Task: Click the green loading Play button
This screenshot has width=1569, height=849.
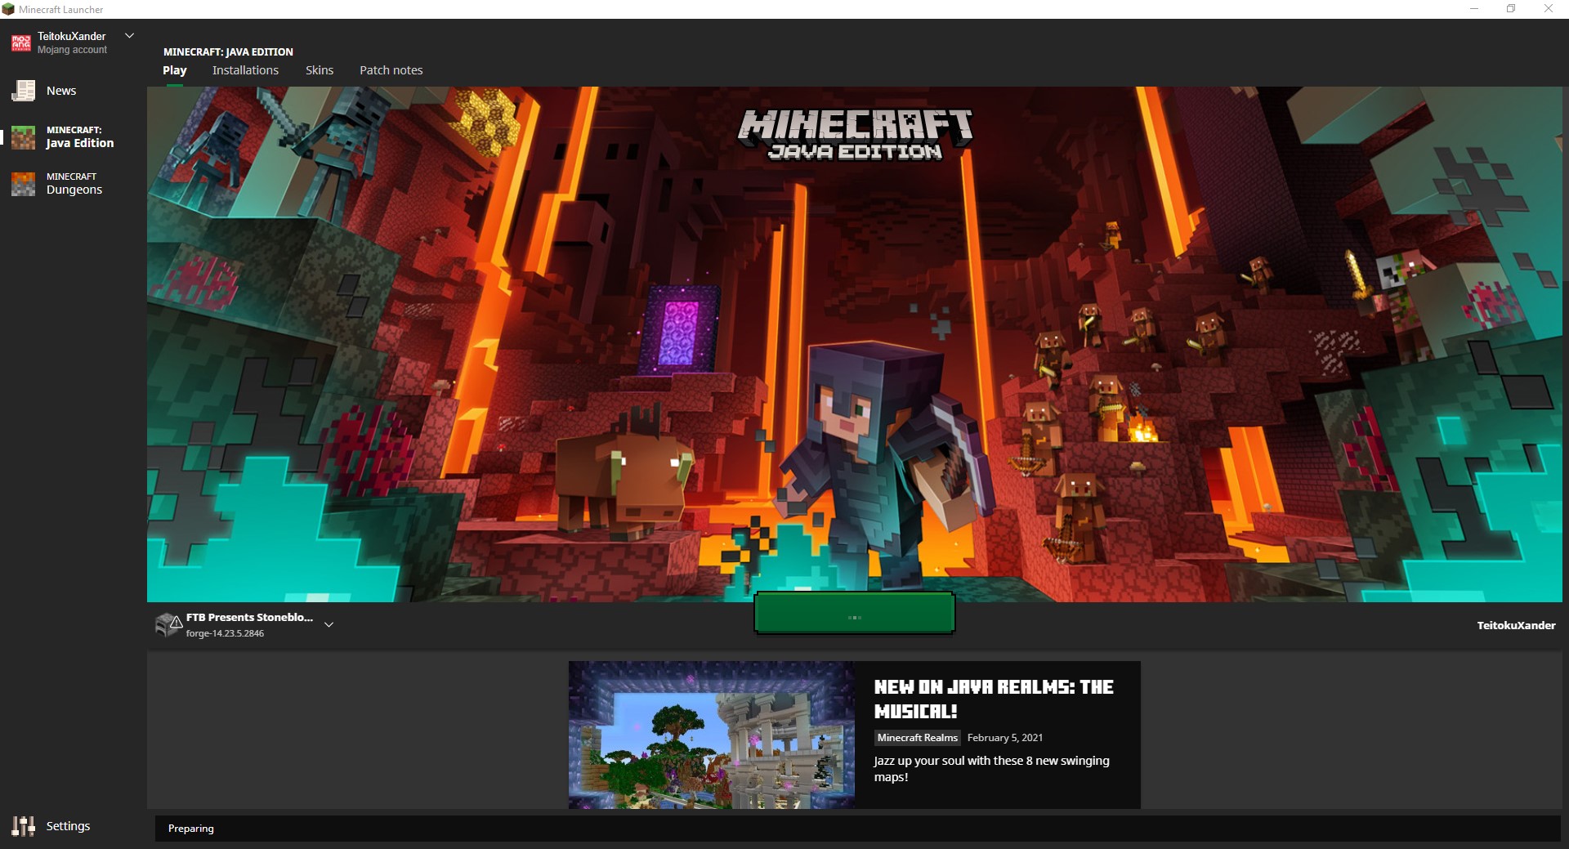Action: (854, 613)
